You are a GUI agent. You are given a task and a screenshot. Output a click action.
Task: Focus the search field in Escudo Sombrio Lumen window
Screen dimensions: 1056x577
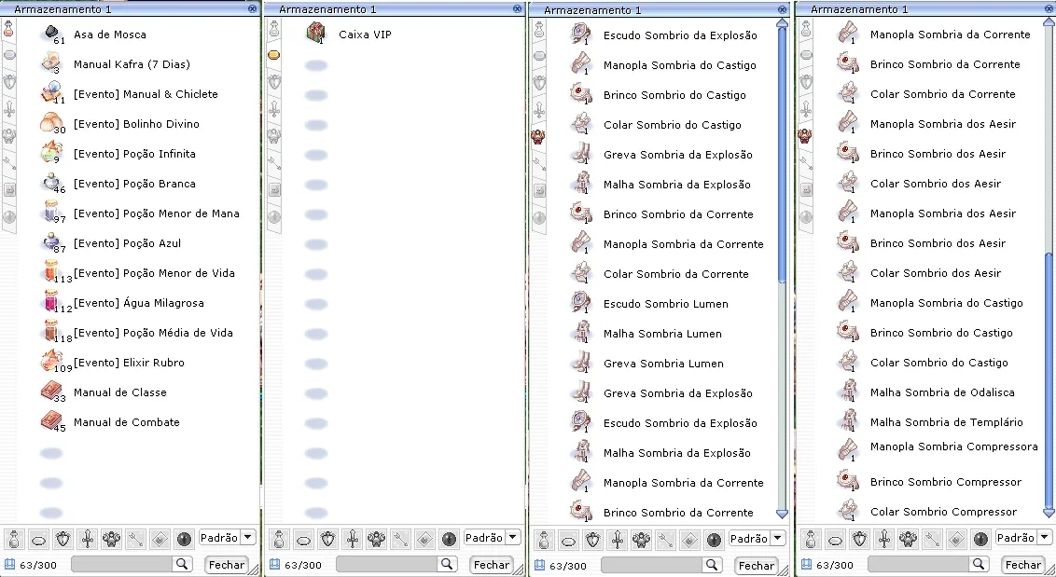coord(652,565)
